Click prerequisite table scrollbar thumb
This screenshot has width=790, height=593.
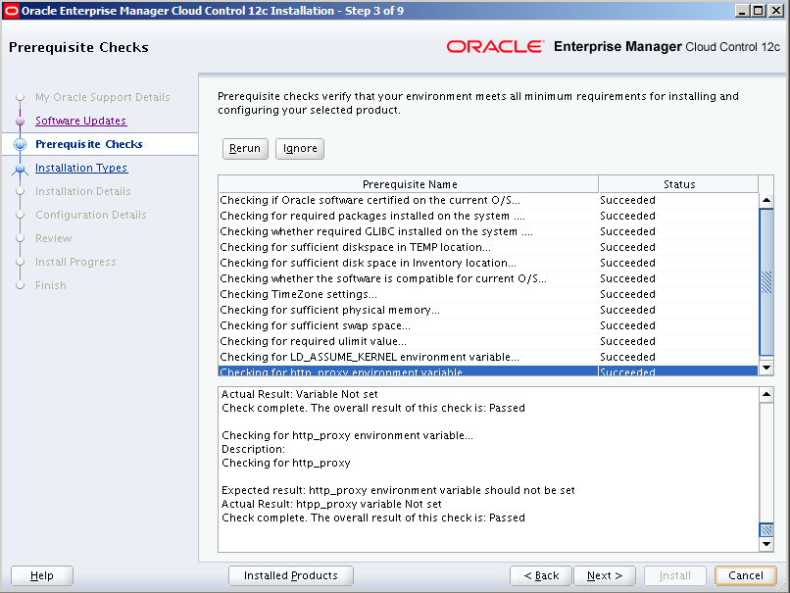(766, 282)
